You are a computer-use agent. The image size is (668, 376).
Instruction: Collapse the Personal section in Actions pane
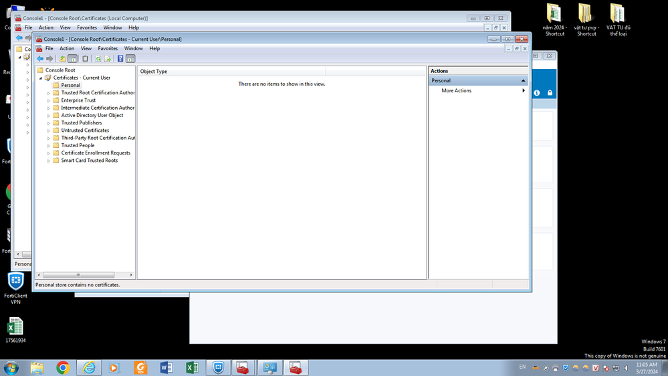tap(523, 80)
